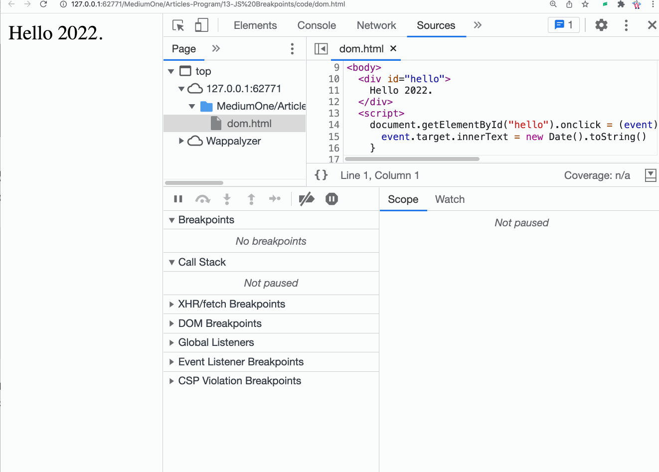Screen dimensions: 659x472
Task: Click the code editor horizontal scrollbar
Action: 412,159
